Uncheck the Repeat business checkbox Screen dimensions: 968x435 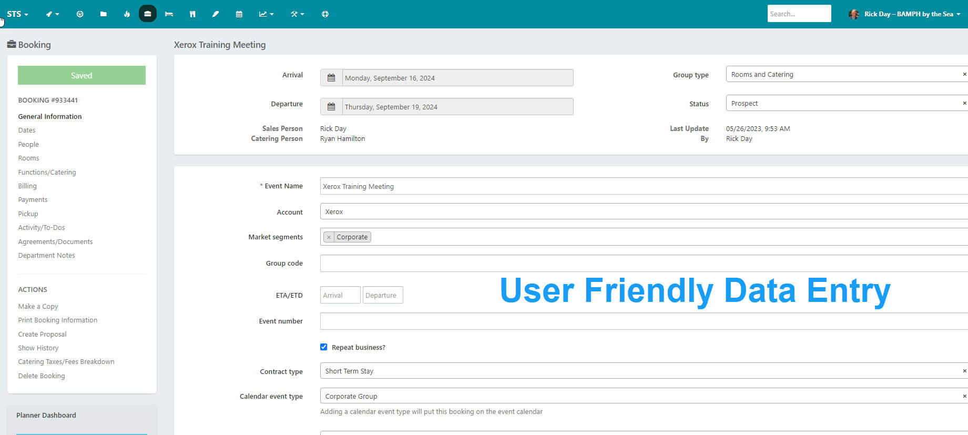click(324, 347)
